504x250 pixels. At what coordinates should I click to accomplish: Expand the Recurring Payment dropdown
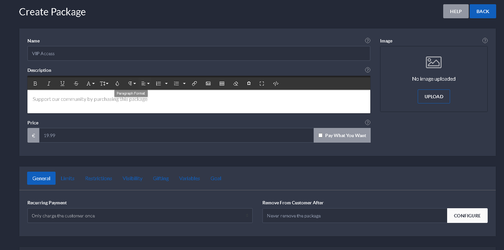pos(140,216)
